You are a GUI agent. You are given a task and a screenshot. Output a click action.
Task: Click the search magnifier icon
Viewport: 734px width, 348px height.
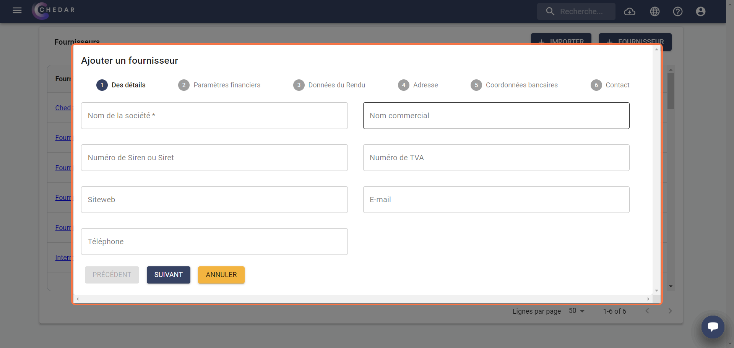(550, 11)
